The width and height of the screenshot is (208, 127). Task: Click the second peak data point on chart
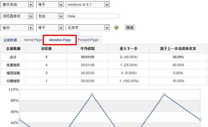click(x=164, y=94)
